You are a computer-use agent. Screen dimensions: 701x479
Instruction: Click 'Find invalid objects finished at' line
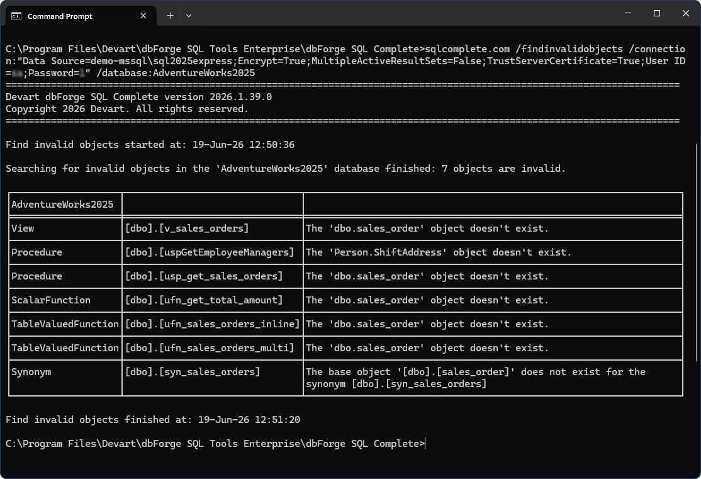153,420
